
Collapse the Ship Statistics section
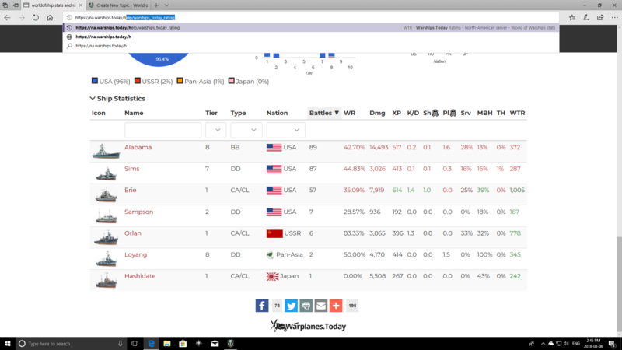click(93, 99)
